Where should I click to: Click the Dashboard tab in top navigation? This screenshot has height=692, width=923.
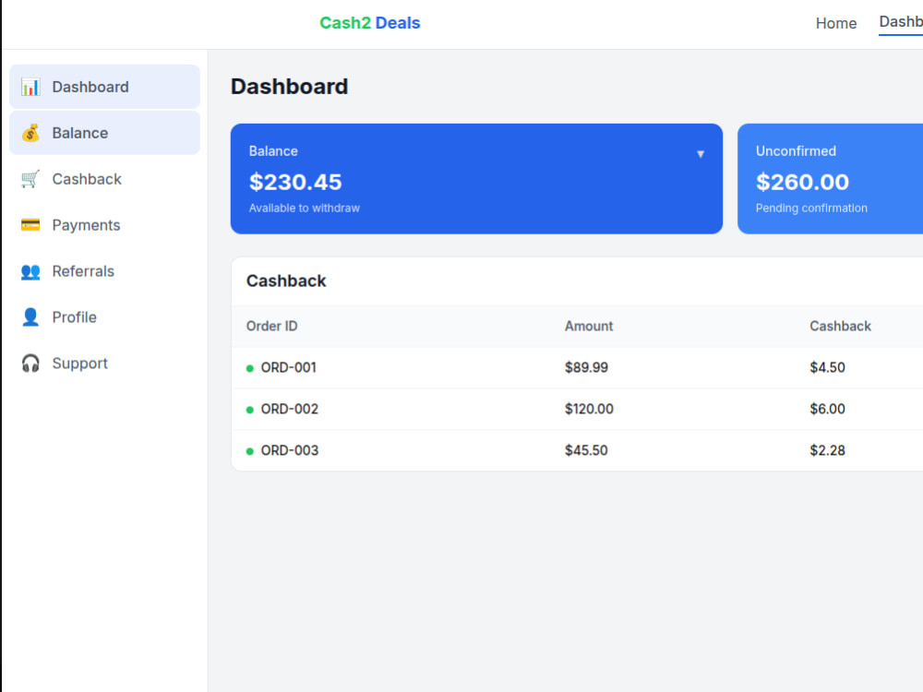coord(901,22)
